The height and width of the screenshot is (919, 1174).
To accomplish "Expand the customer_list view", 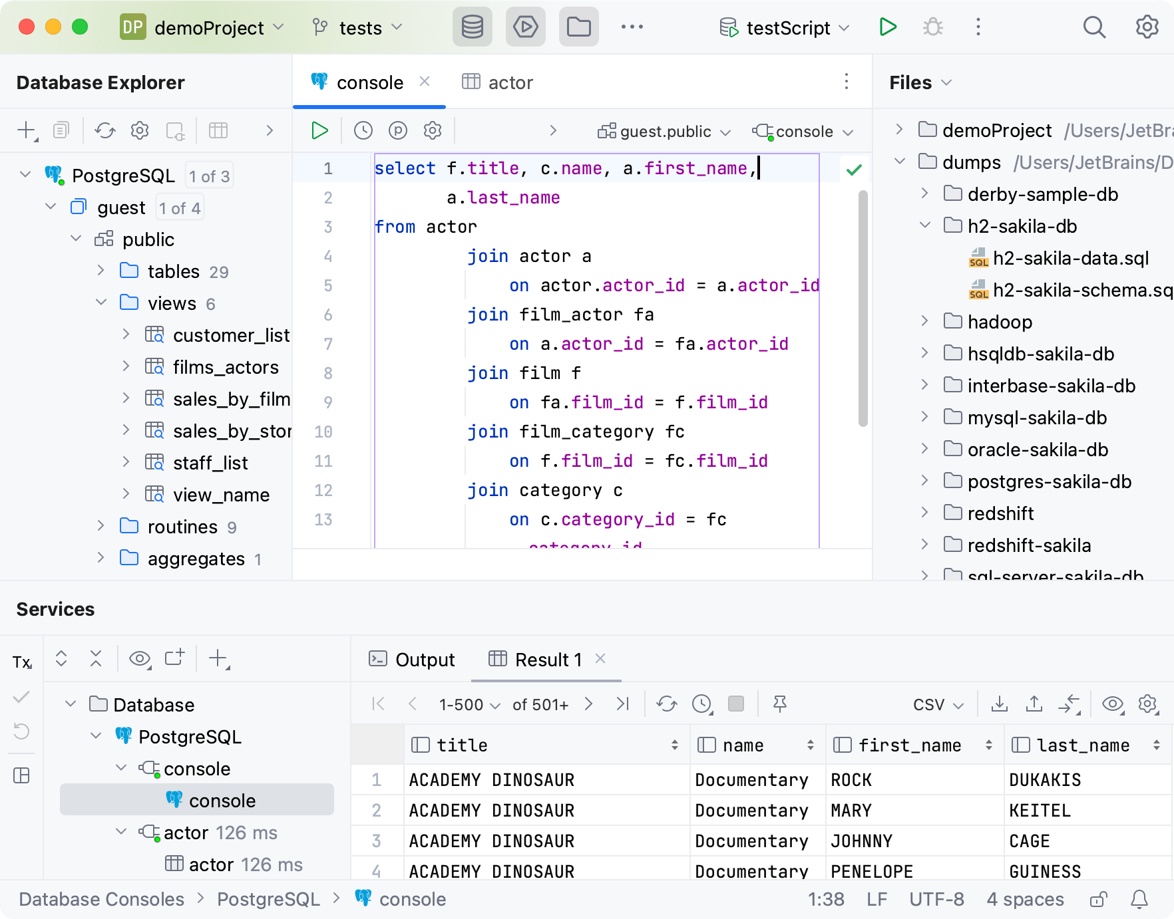I will 126,334.
